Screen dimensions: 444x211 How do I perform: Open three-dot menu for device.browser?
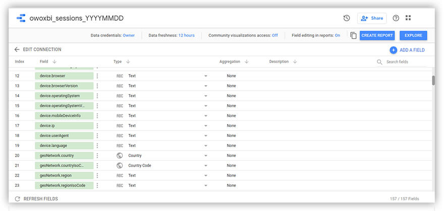[x=97, y=76]
